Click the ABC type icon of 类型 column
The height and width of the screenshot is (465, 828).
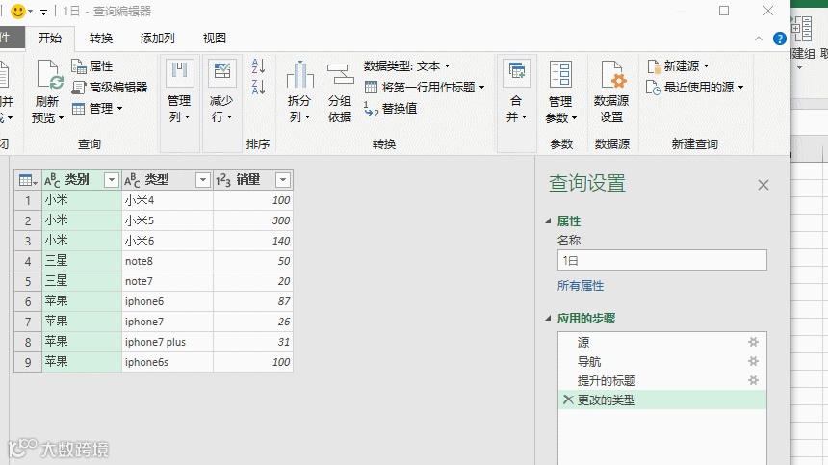pyautogui.click(x=132, y=180)
